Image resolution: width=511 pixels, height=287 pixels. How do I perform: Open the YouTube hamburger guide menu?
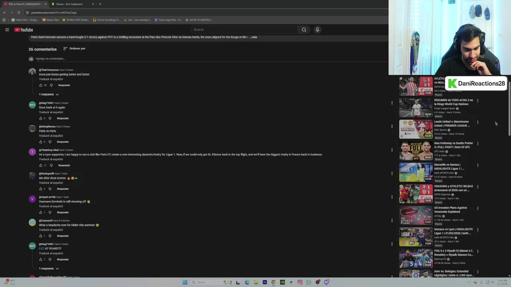pos(7,29)
